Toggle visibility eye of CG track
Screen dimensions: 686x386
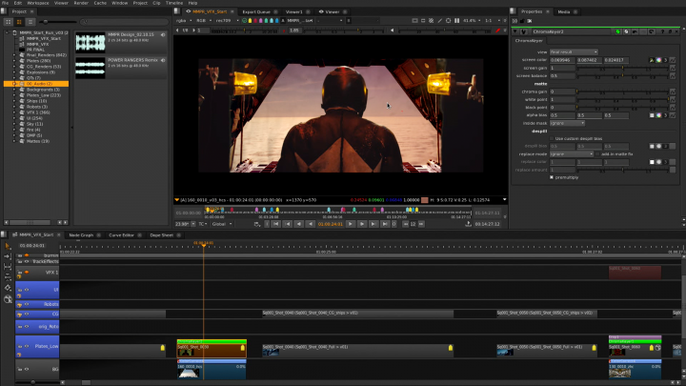tap(27, 314)
